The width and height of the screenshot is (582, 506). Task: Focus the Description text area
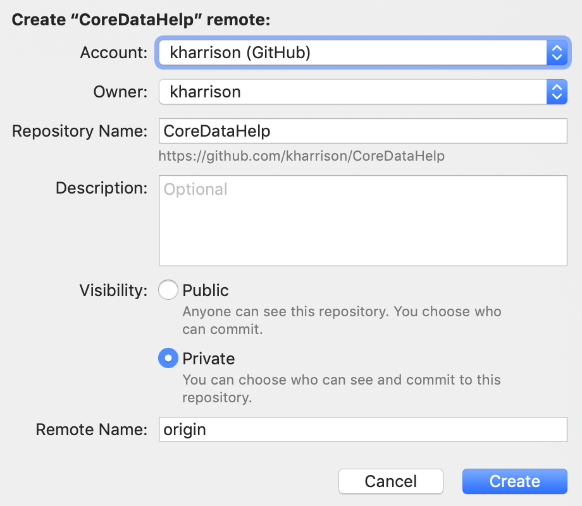362,221
